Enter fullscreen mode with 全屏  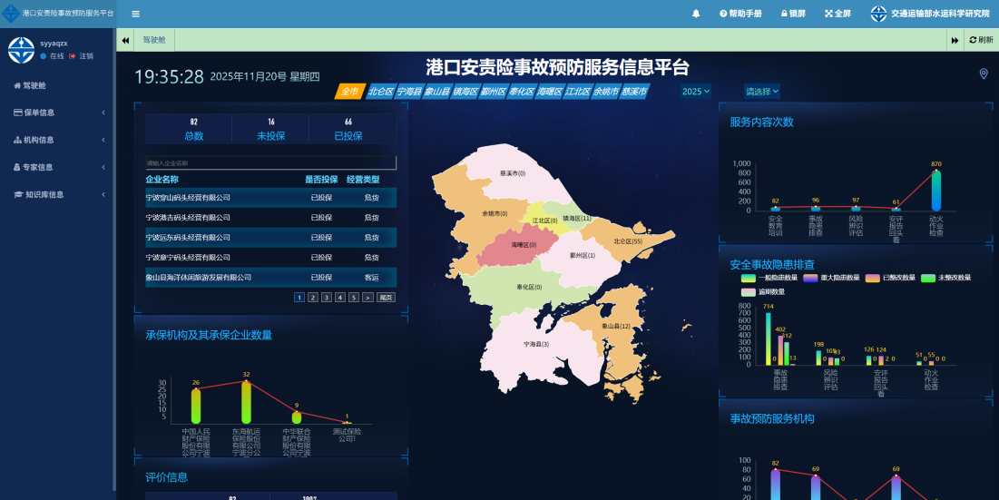pyautogui.click(x=837, y=14)
